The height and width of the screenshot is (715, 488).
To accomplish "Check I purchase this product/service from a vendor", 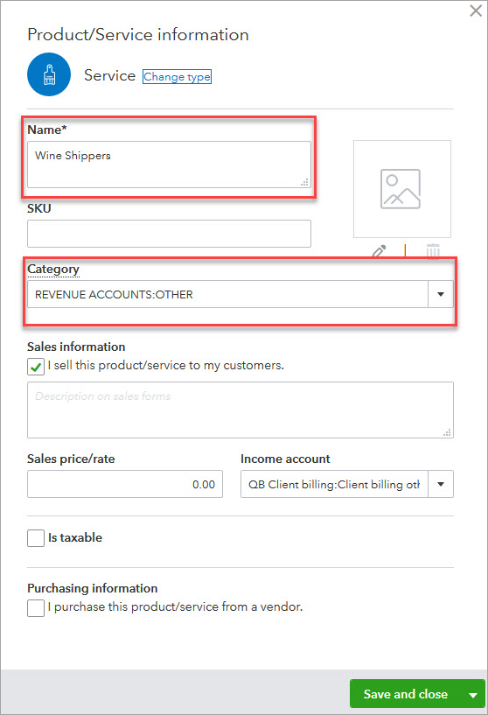I will pyautogui.click(x=36, y=608).
